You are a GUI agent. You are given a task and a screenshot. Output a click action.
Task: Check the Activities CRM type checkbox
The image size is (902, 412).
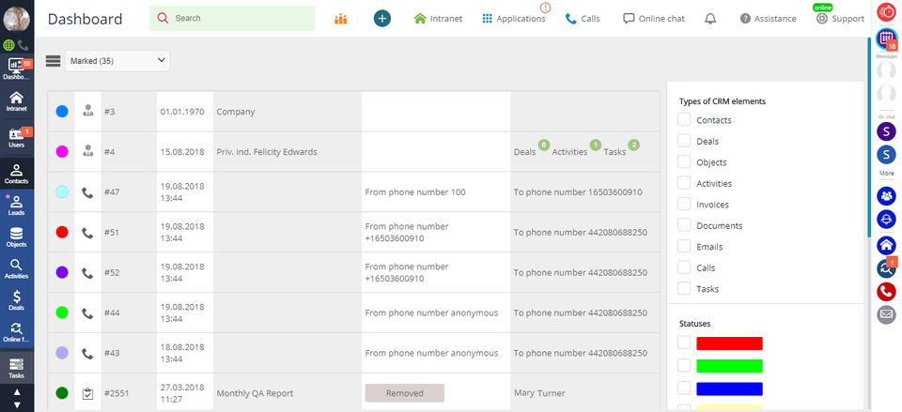click(x=684, y=183)
